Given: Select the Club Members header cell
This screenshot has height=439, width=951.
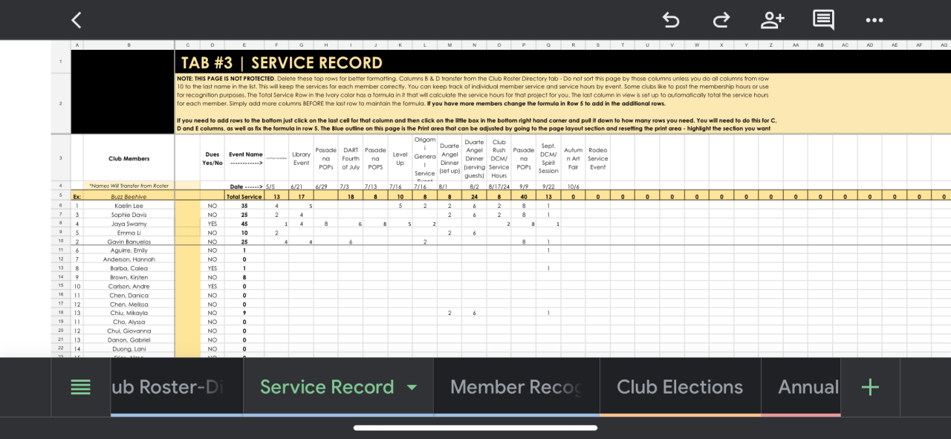Looking at the screenshot, I should (129, 158).
